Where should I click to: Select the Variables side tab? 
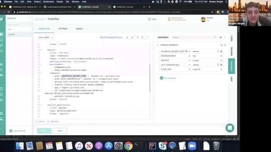(232, 66)
